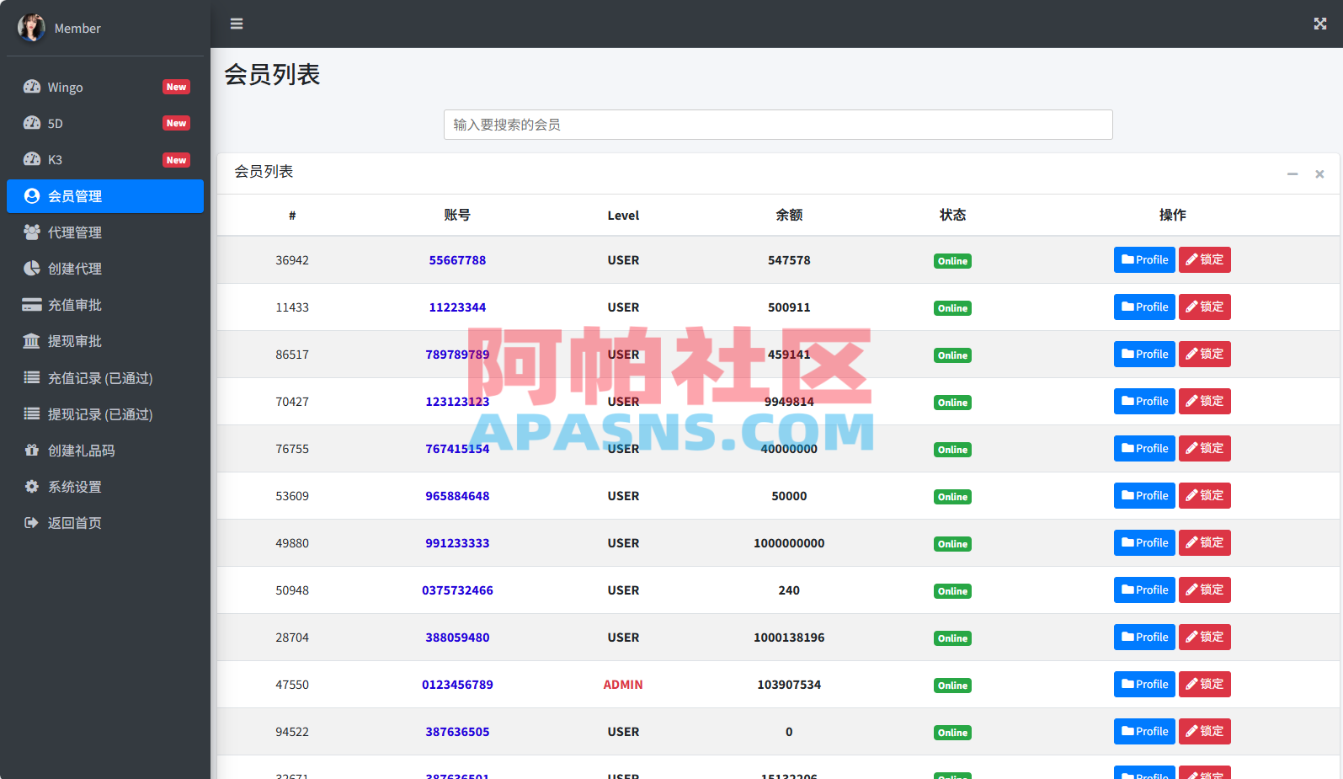Focus the member search input field
This screenshot has width=1343, height=779.
click(x=778, y=125)
